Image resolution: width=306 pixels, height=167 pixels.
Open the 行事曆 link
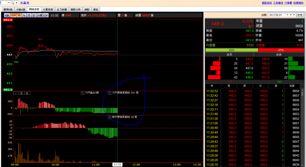click(288, 3)
